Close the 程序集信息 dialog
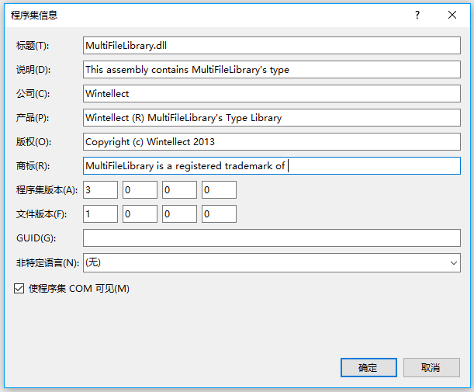Image resolution: width=474 pixels, height=392 pixels. [x=452, y=15]
